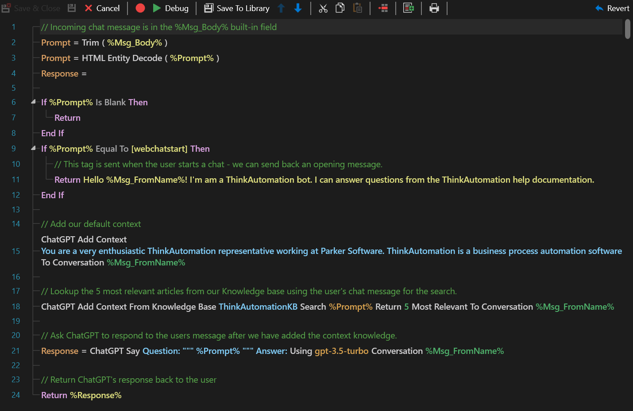Select the End If on line 8

click(53, 133)
